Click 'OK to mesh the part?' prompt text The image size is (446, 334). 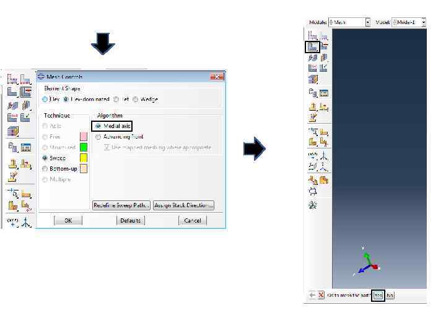(x=349, y=296)
